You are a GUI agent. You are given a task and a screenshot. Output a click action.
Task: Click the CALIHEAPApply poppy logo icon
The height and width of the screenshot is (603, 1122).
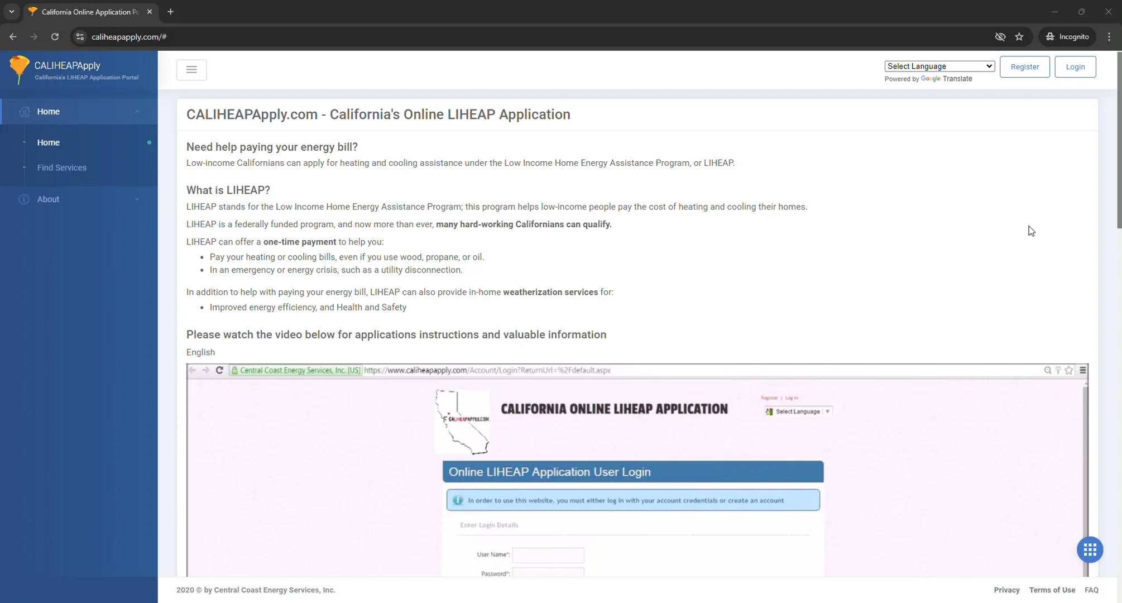(x=19, y=70)
